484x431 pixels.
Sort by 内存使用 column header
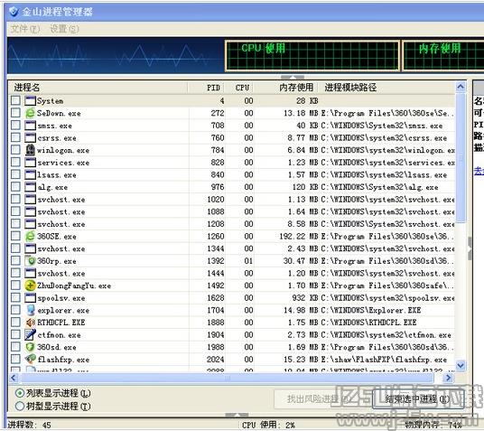(x=286, y=88)
